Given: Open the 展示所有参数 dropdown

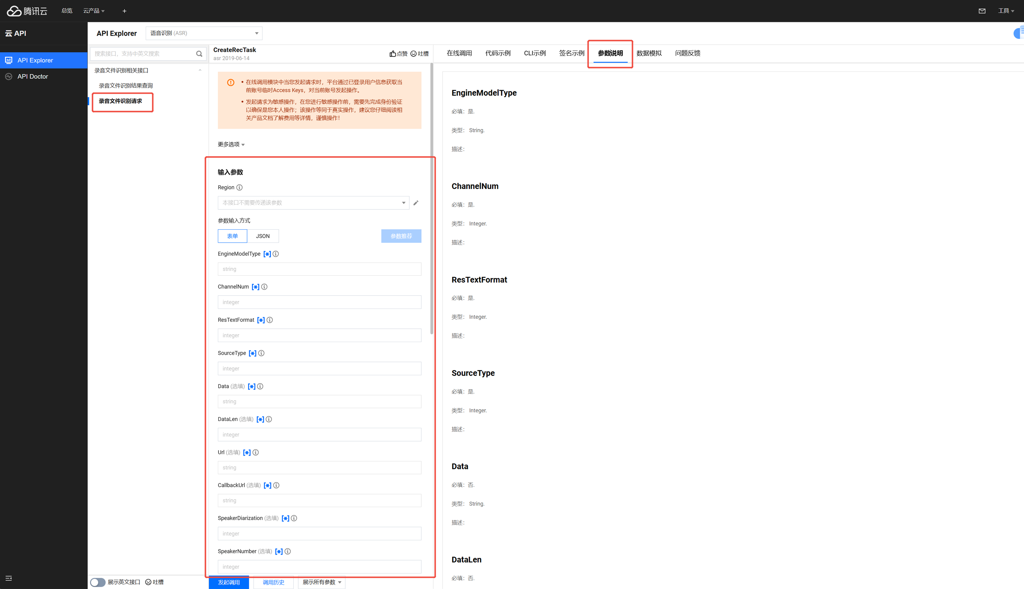Looking at the screenshot, I should click(x=322, y=582).
